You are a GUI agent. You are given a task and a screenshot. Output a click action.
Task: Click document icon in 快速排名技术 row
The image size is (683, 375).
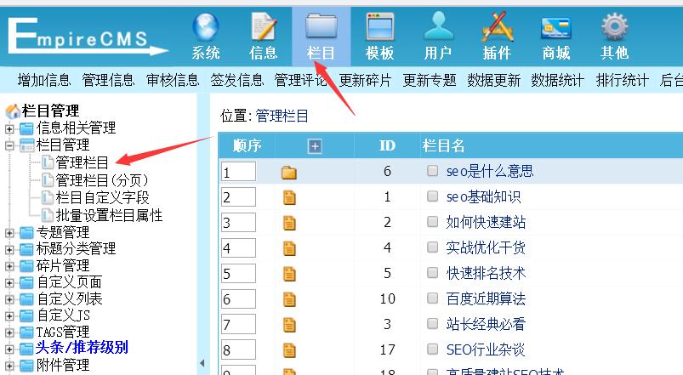click(289, 274)
